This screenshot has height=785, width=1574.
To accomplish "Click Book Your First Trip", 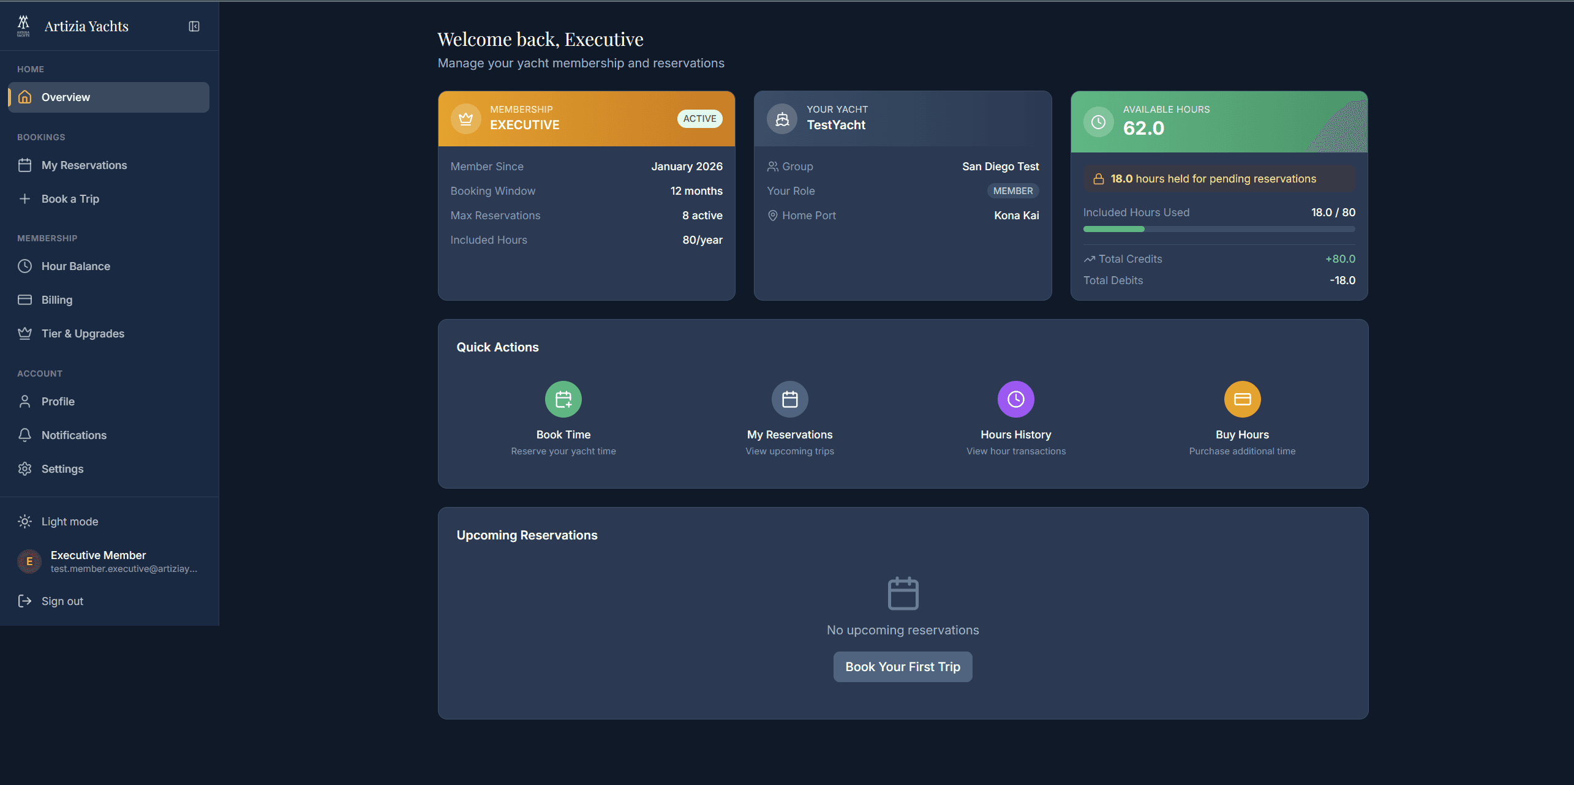I will (902, 666).
